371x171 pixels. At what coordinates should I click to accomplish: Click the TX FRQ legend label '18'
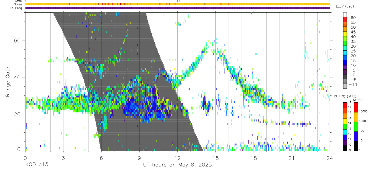coord(349,102)
